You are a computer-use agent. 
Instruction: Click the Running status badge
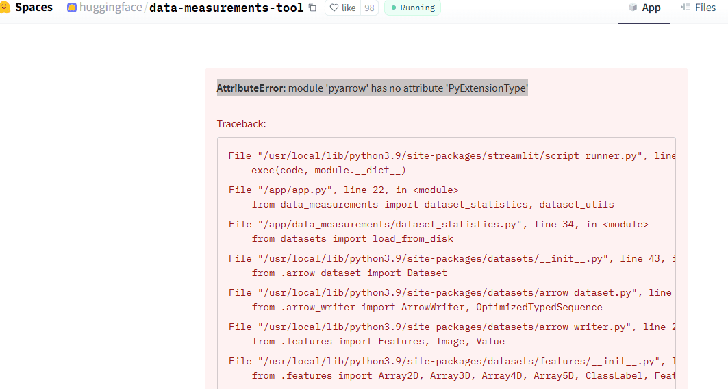pos(412,8)
